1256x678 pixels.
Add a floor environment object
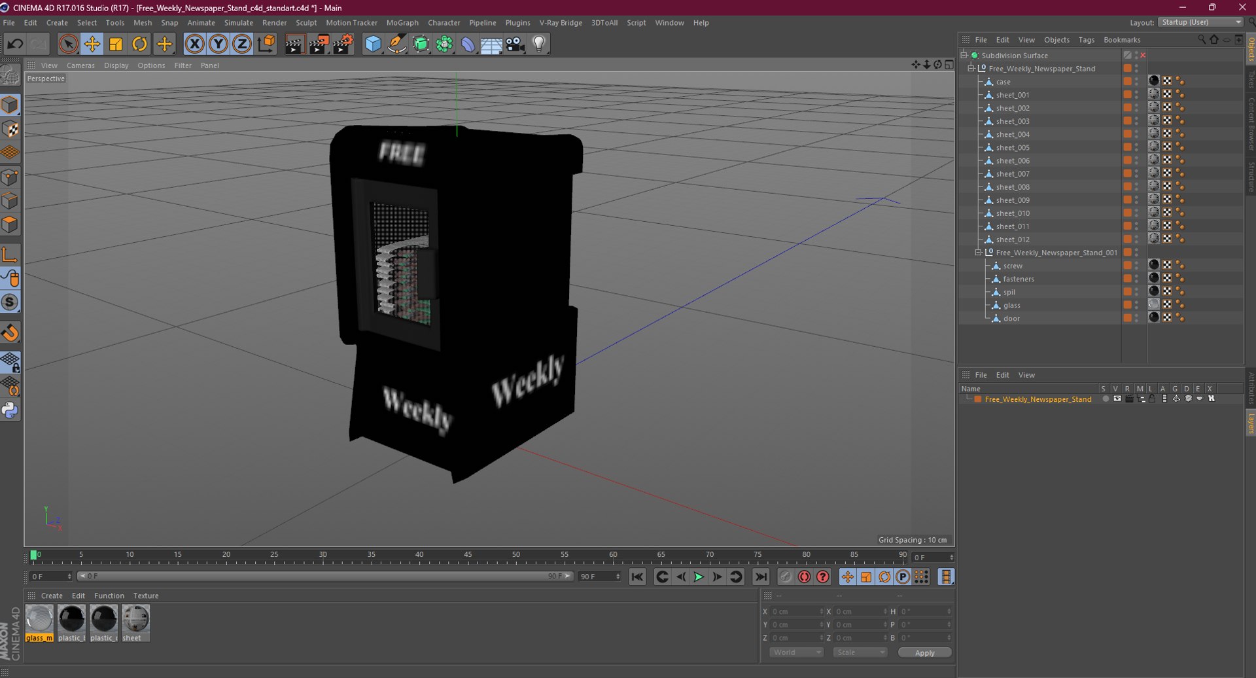point(491,44)
